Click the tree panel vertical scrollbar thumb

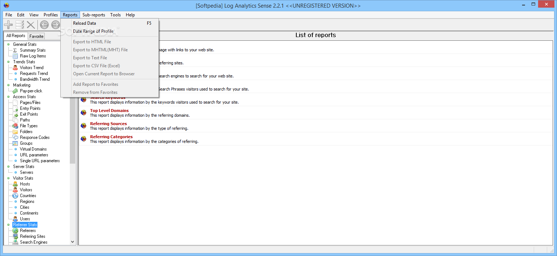[72, 105]
